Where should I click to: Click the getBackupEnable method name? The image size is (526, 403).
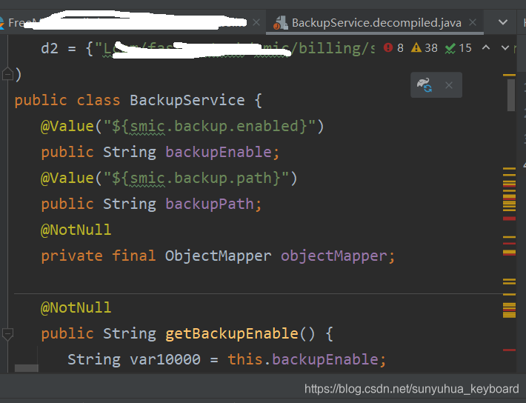(232, 333)
